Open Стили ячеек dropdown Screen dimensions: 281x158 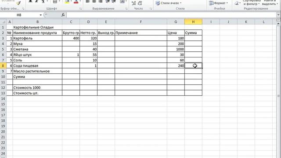(x=169, y=3)
